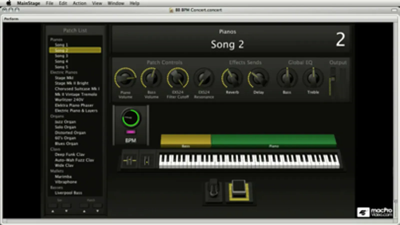Select the Marimba patch

tap(63, 176)
